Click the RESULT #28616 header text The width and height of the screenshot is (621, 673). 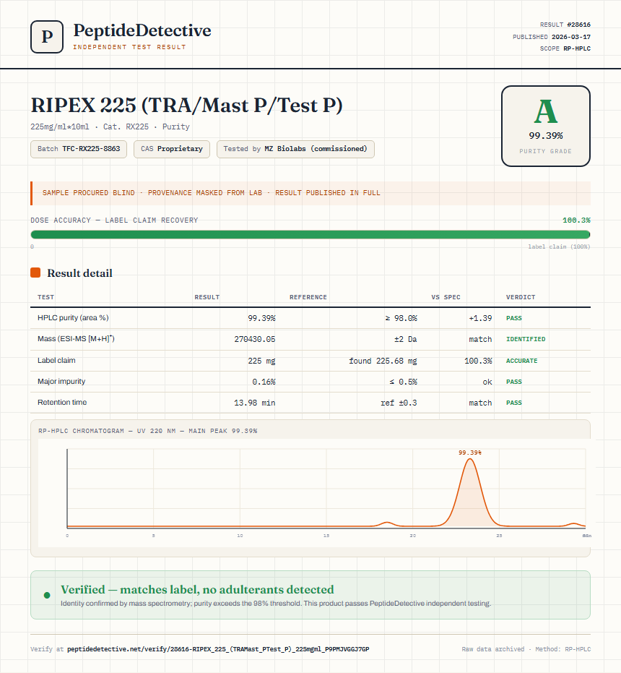(565, 25)
